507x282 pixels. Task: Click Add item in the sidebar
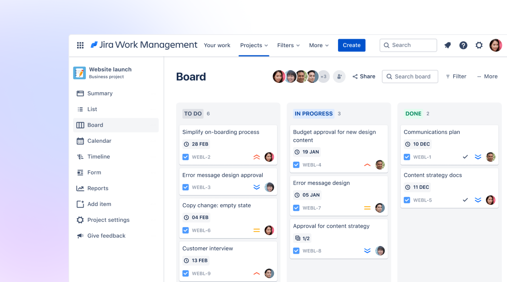[116, 204]
